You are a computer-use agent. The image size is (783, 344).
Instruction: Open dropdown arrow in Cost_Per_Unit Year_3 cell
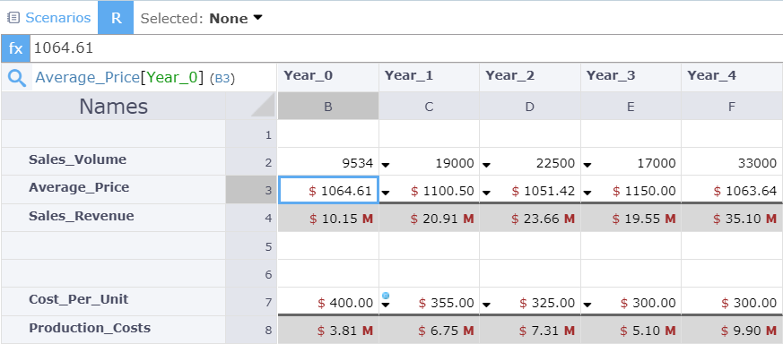pyautogui.click(x=587, y=304)
